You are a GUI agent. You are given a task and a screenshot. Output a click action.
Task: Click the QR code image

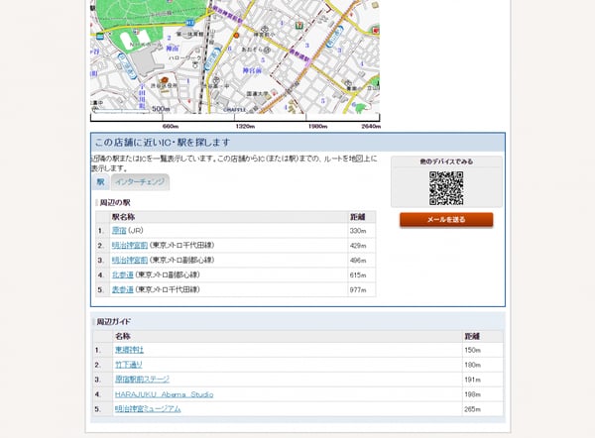[446, 187]
